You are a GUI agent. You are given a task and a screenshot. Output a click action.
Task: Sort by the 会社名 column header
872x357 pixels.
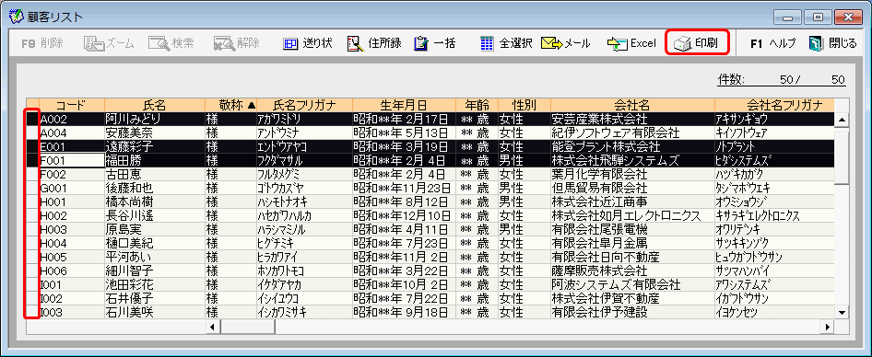[633, 105]
